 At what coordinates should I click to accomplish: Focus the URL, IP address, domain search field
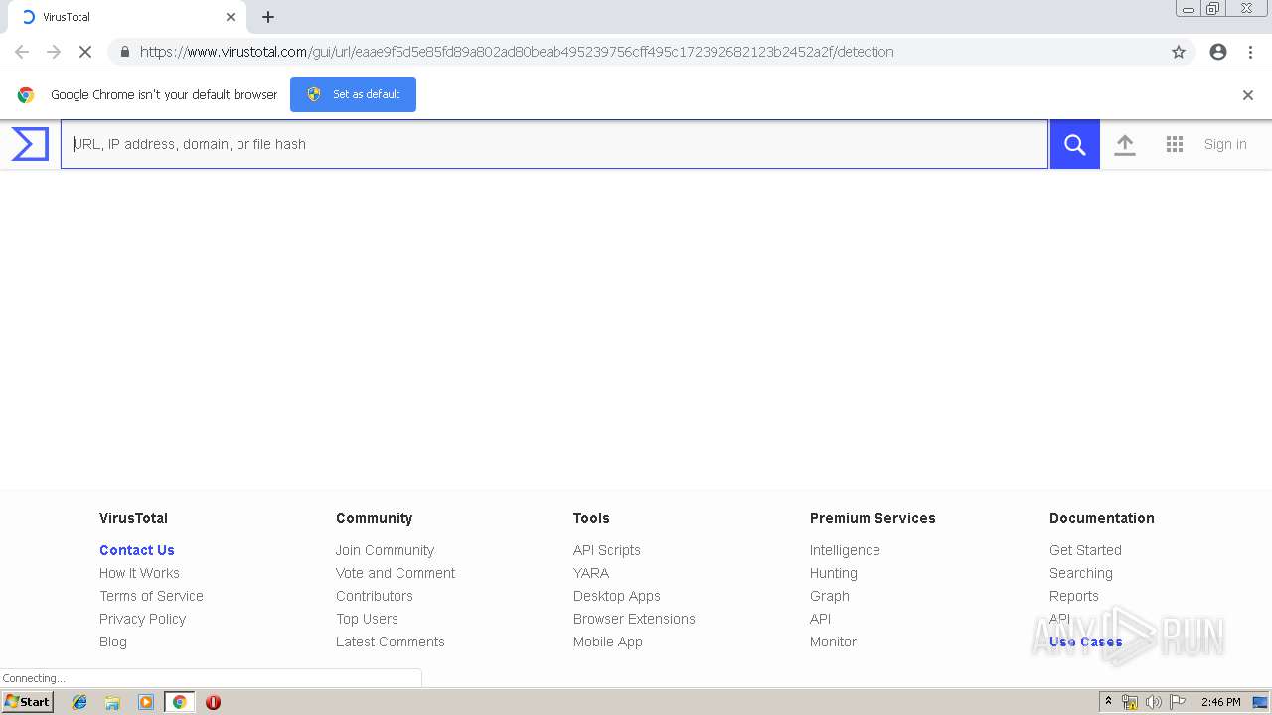point(555,144)
